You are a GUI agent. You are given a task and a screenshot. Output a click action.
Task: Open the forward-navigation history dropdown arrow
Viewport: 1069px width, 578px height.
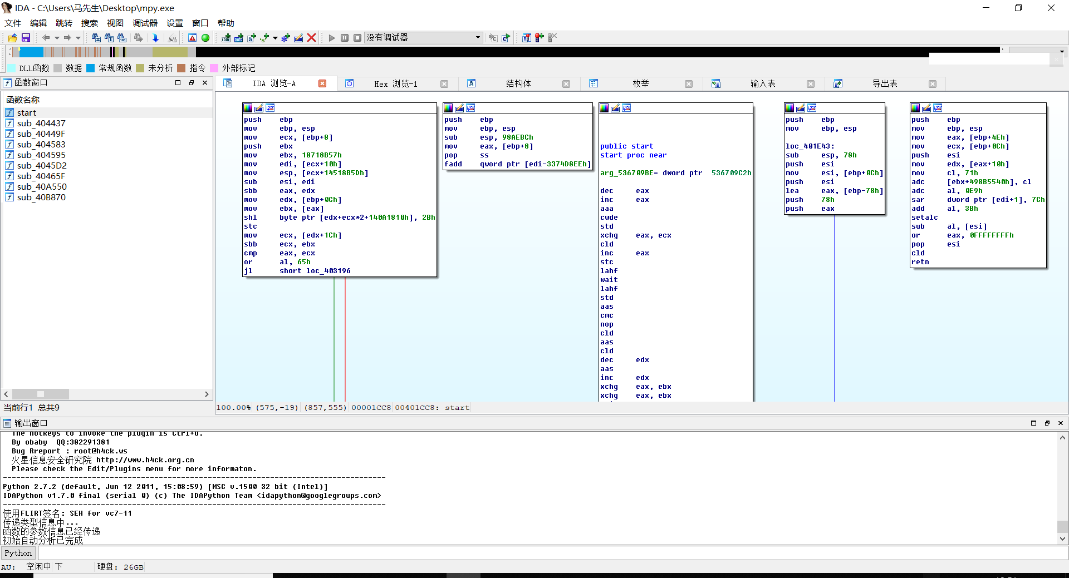tap(78, 38)
